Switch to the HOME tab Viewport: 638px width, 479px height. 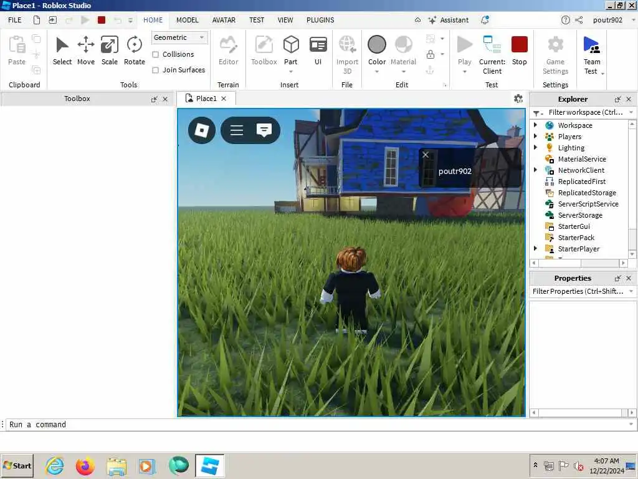(x=153, y=20)
